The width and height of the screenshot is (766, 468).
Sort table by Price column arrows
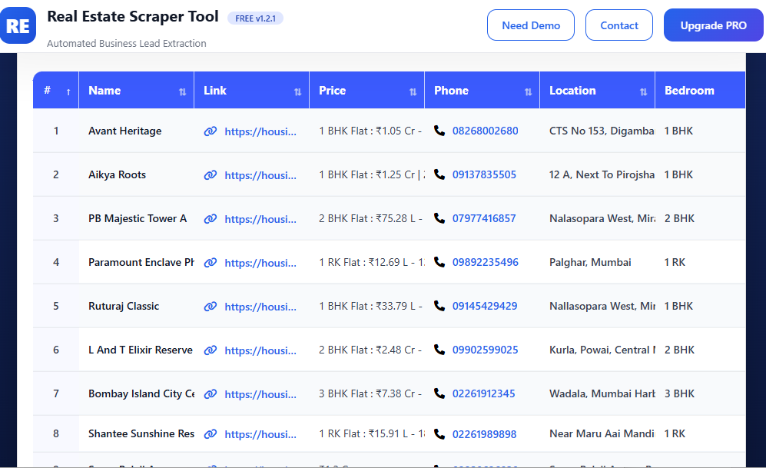click(413, 91)
